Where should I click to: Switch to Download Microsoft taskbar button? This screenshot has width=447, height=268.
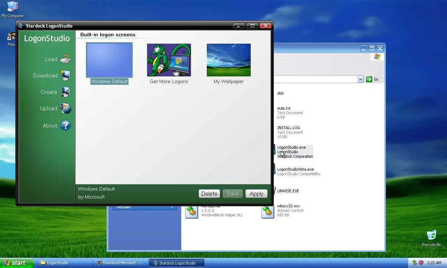[x=121, y=263]
